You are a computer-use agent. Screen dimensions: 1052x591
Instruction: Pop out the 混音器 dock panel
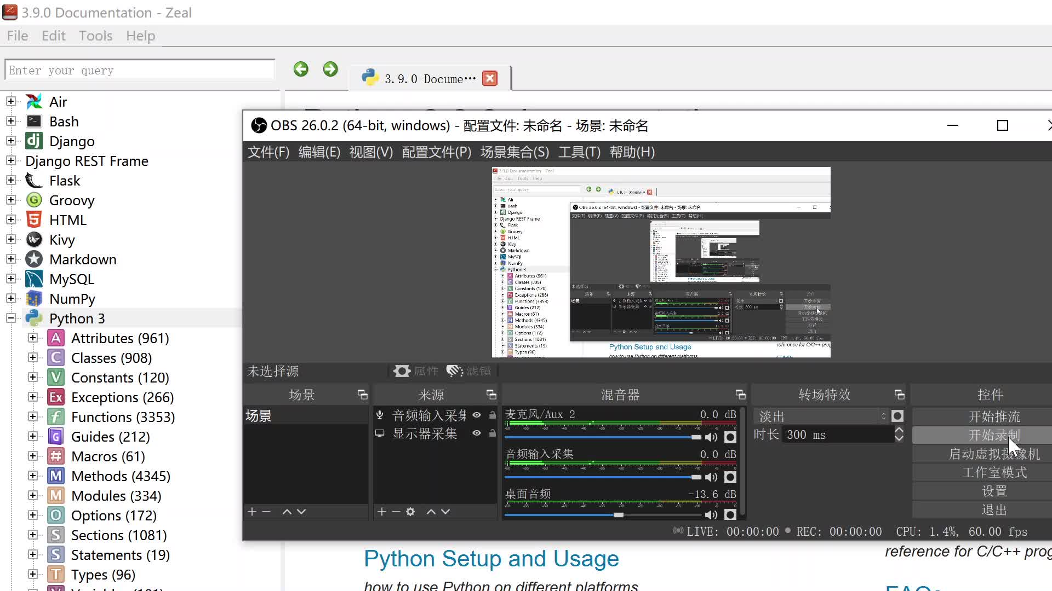click(x=740, y=395)
